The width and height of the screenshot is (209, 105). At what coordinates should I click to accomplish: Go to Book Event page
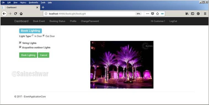coord(39,21)
